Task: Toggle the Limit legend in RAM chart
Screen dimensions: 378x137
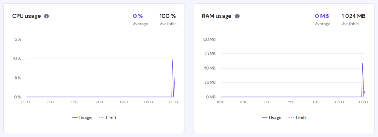Action: click(x=297, y=118)
